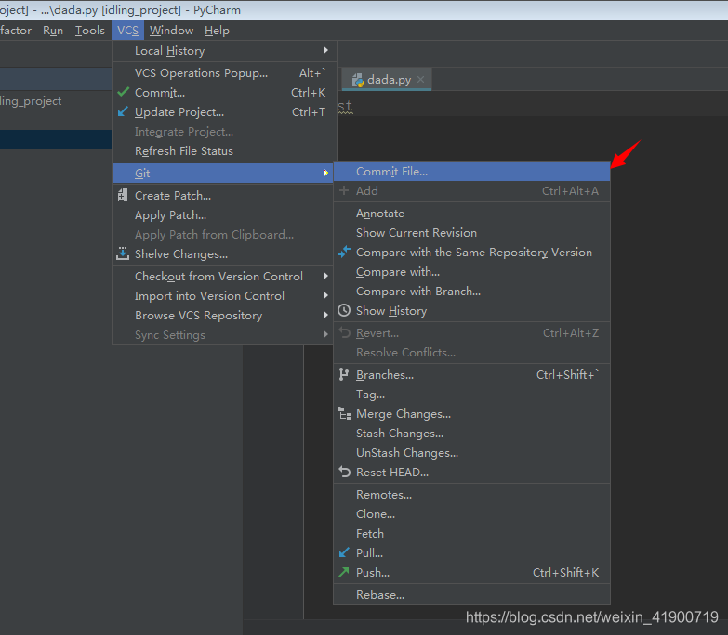This screenshot has width=728, height=635.
Task: Open Branches... dialog item
Action: coord(471,374)
